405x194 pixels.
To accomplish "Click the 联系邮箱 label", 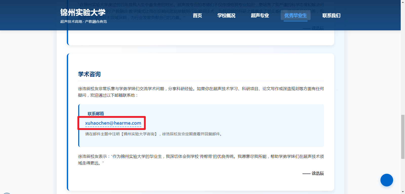I will tap(96, 114).
